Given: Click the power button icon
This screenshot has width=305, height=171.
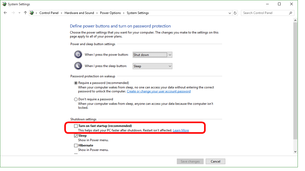Looking at the screenshot, I should pos(78,54).
